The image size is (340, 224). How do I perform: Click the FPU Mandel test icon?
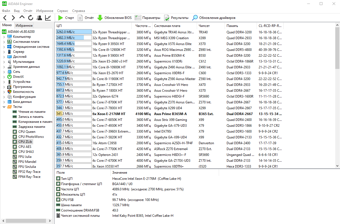click(x=15, y=162)
